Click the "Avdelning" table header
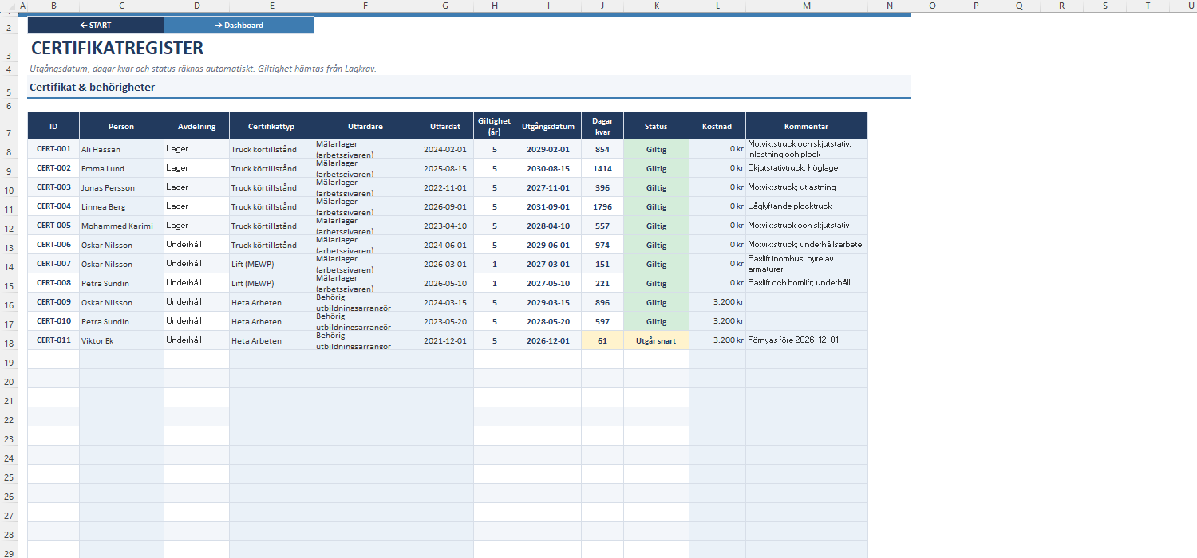Viewport: 1197px width, 558px height. pos(196,126)
